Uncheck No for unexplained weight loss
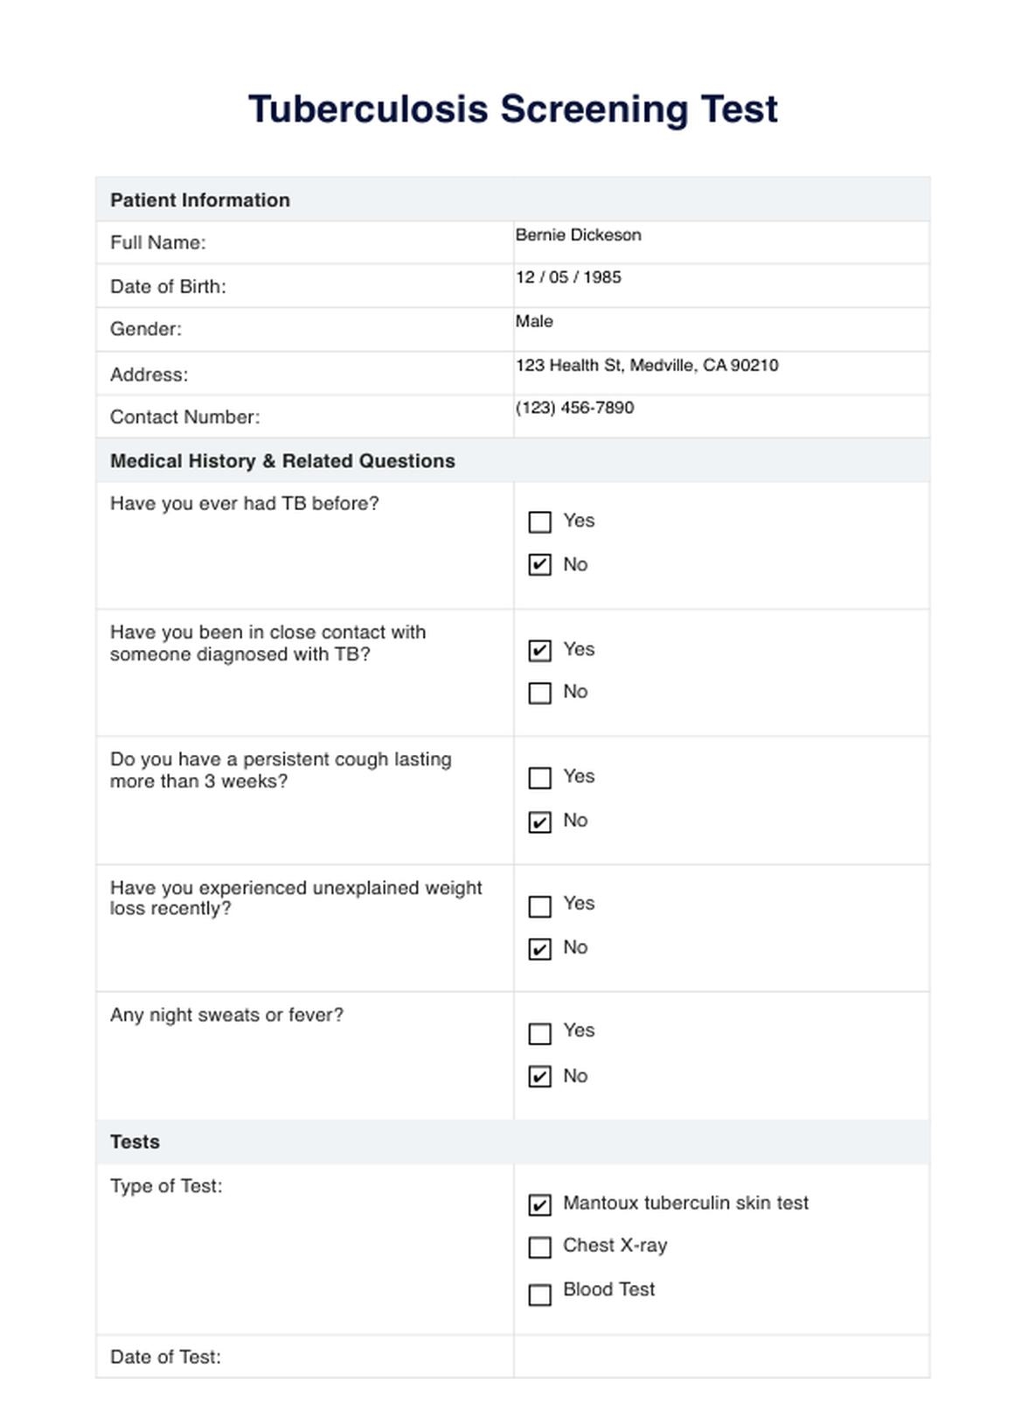The width and height of the screenshot is (1028, 1426). (x=540, y=948)
